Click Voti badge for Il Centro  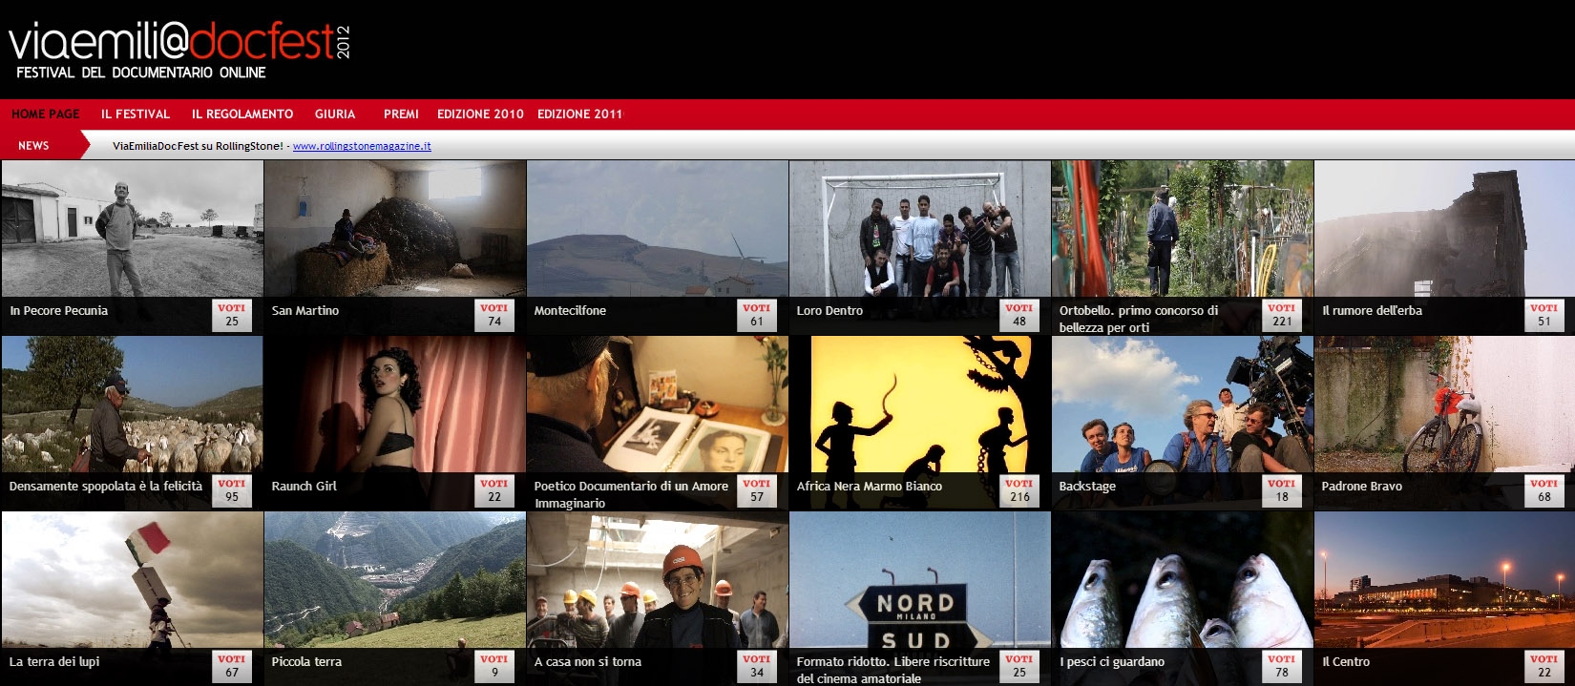click(1544, 666)
